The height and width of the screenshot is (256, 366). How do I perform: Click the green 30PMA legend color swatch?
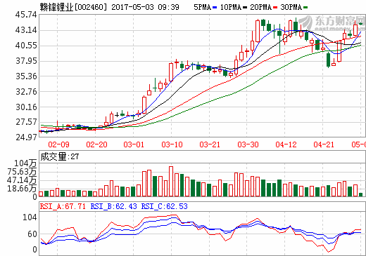[305, 8]
